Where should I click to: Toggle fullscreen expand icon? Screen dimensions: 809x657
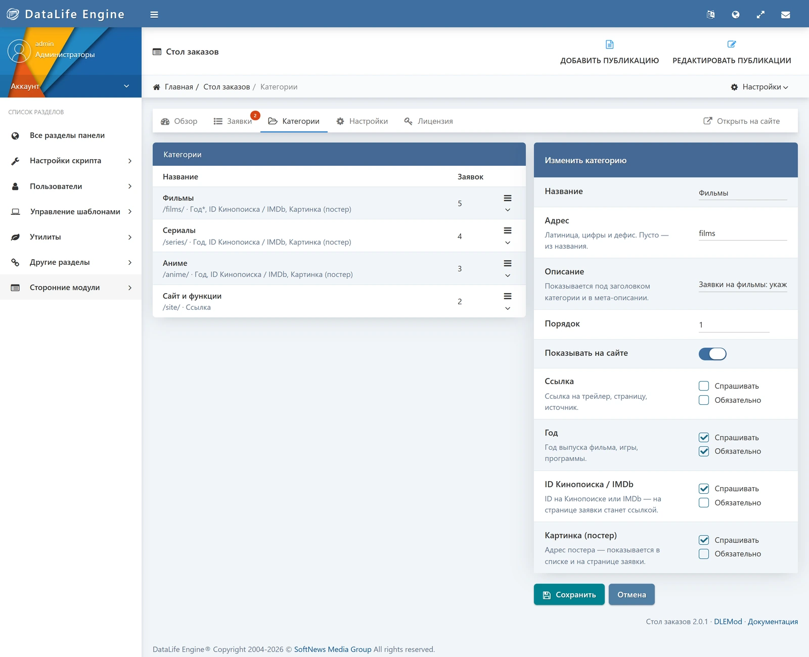(x=760, y=15)
